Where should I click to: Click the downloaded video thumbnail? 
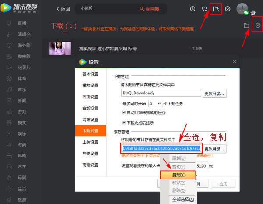point(60,48)
